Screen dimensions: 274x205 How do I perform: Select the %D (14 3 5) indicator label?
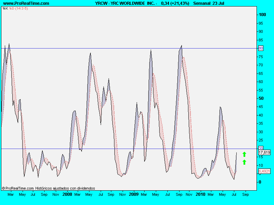tap(18, 8)
